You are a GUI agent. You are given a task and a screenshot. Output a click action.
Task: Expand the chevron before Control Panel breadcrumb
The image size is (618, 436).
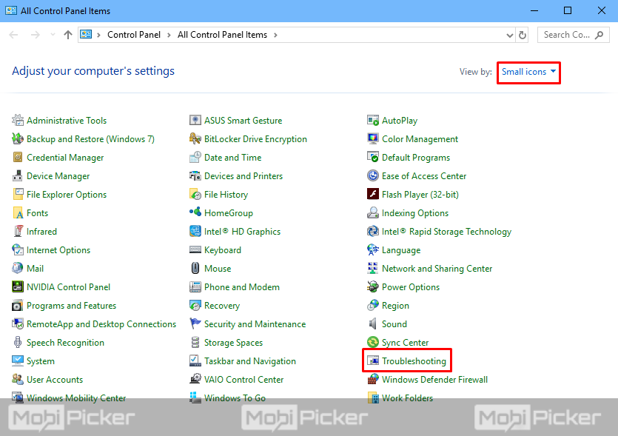[98, 35]
